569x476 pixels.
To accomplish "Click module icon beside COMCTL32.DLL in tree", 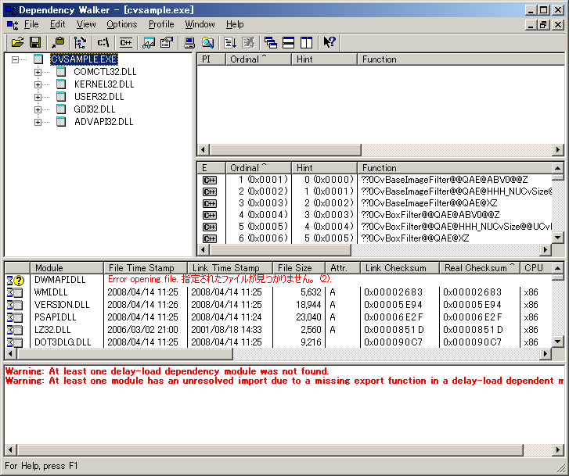I will tap(61, 72).
